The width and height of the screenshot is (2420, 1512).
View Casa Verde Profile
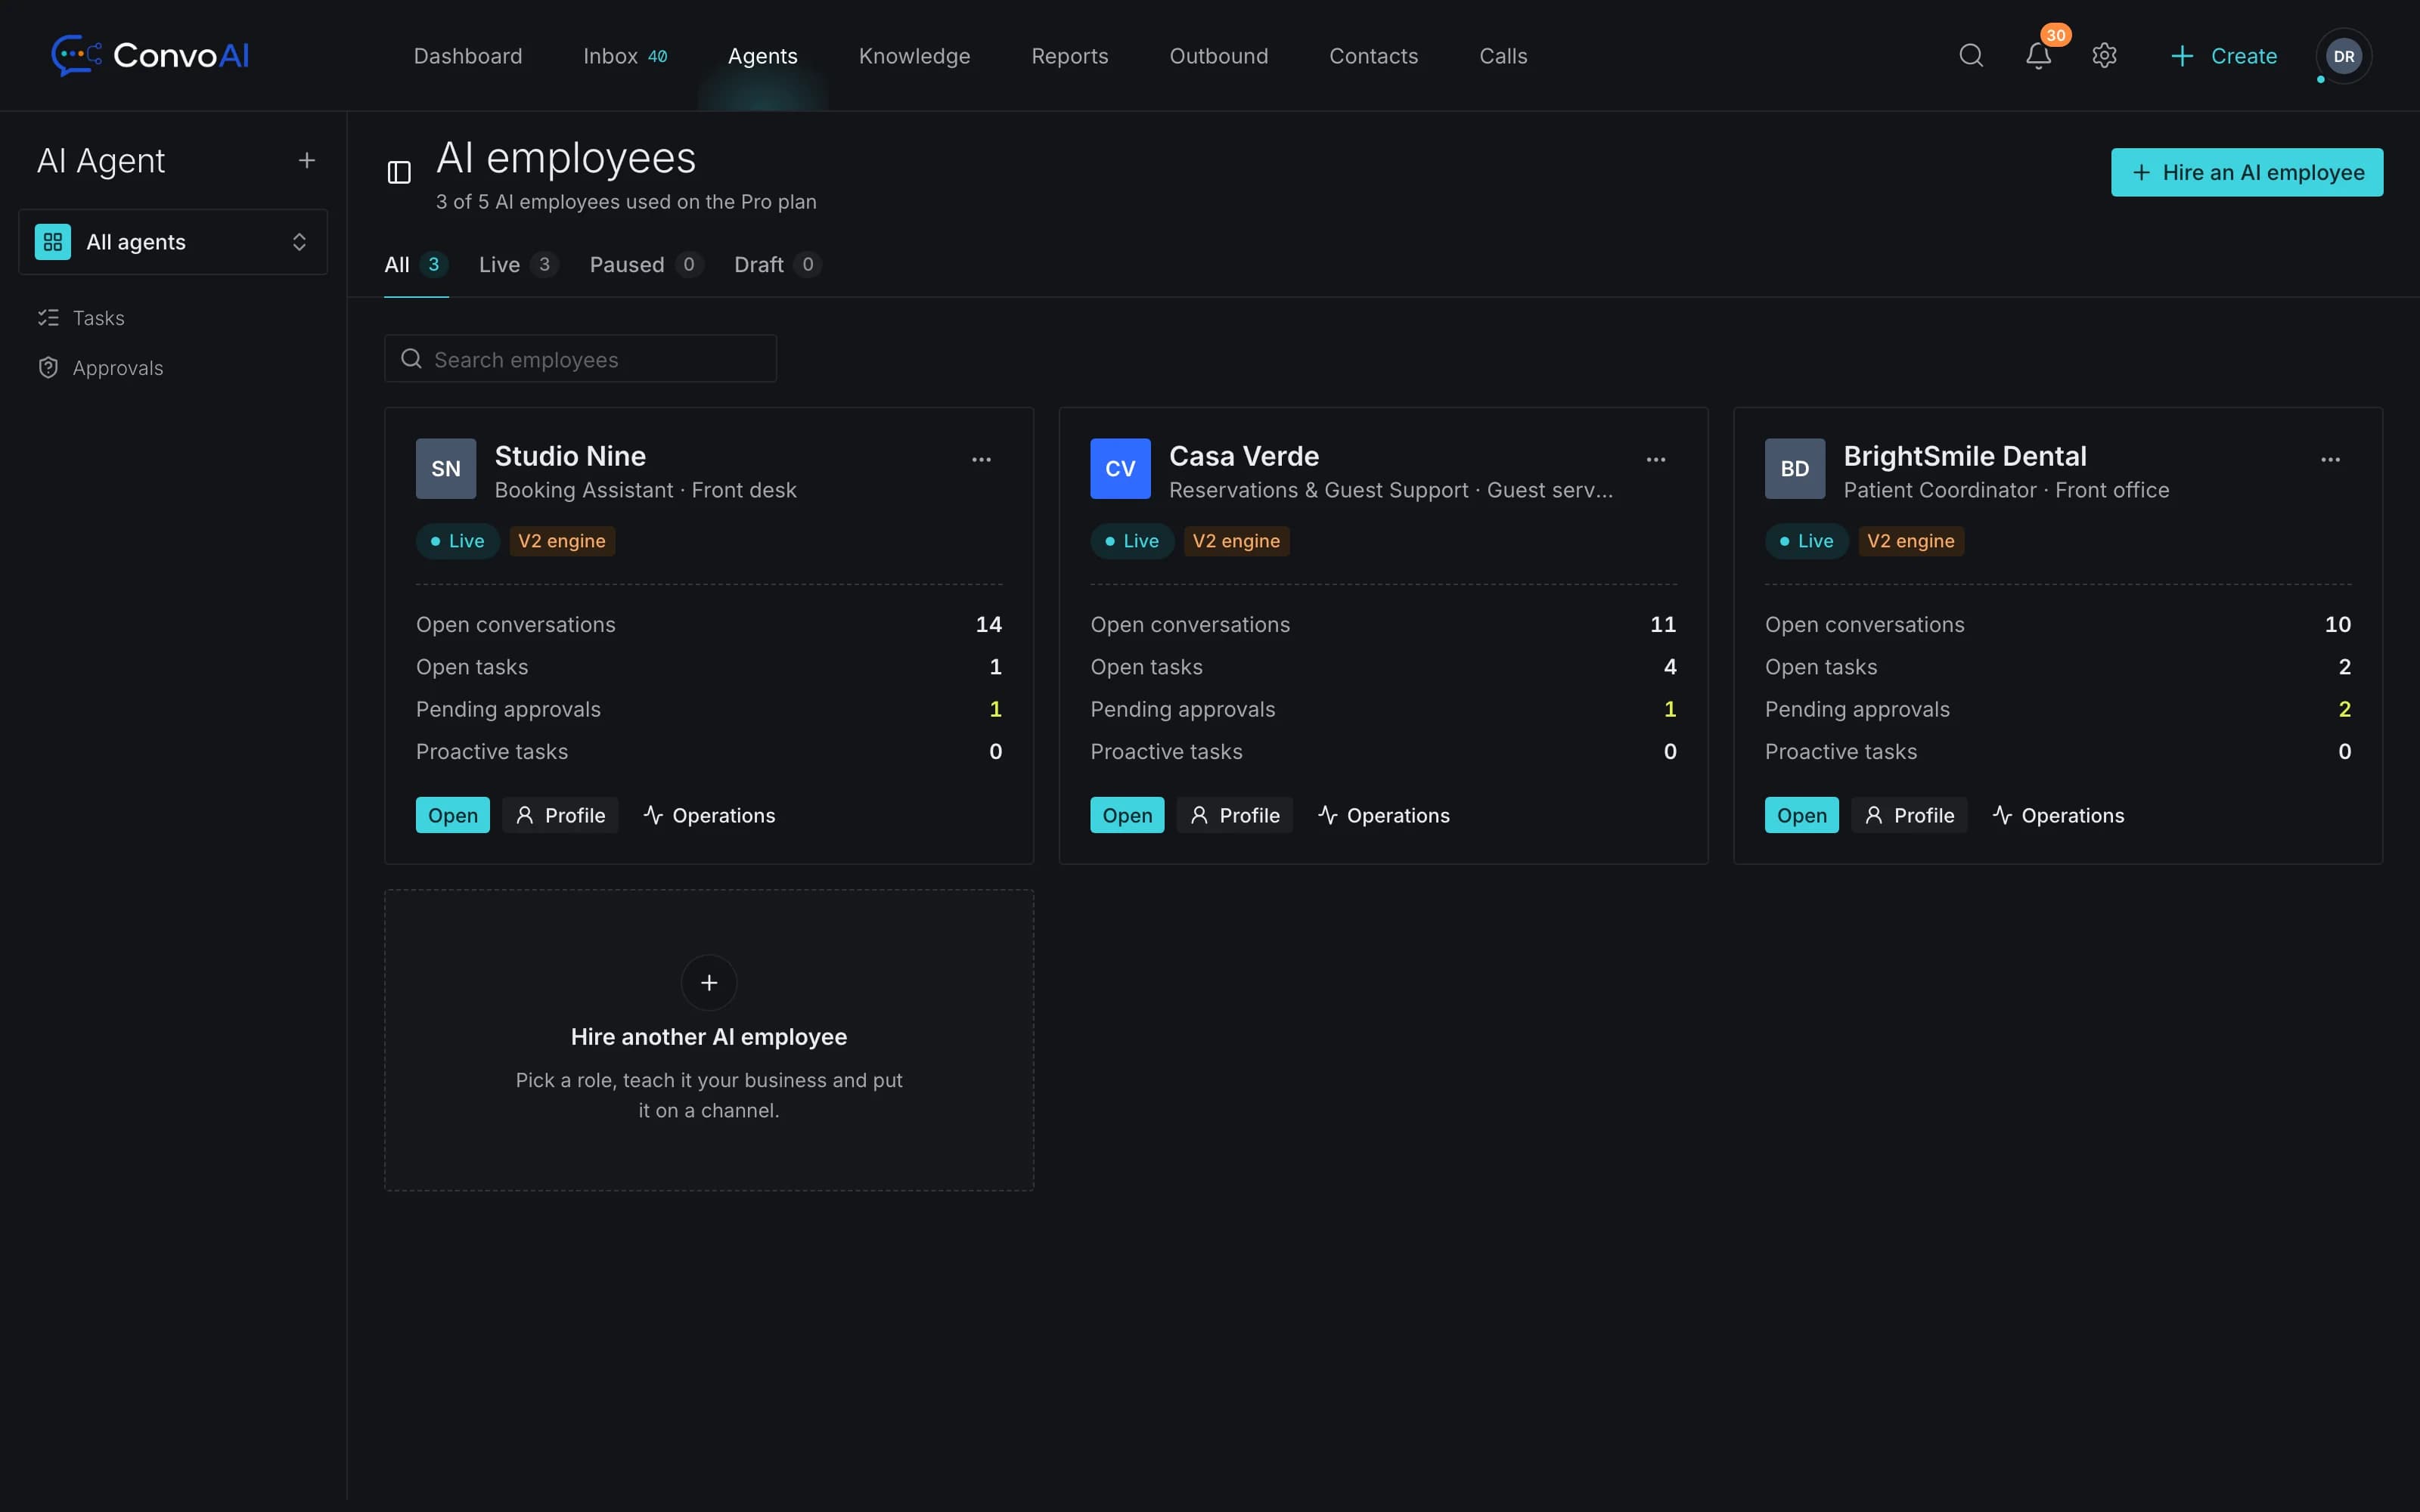1235,815
